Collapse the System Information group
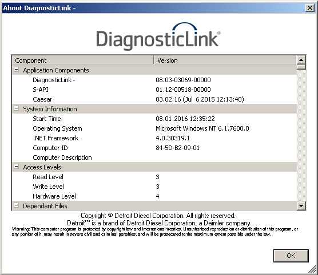 coord(16,108)
